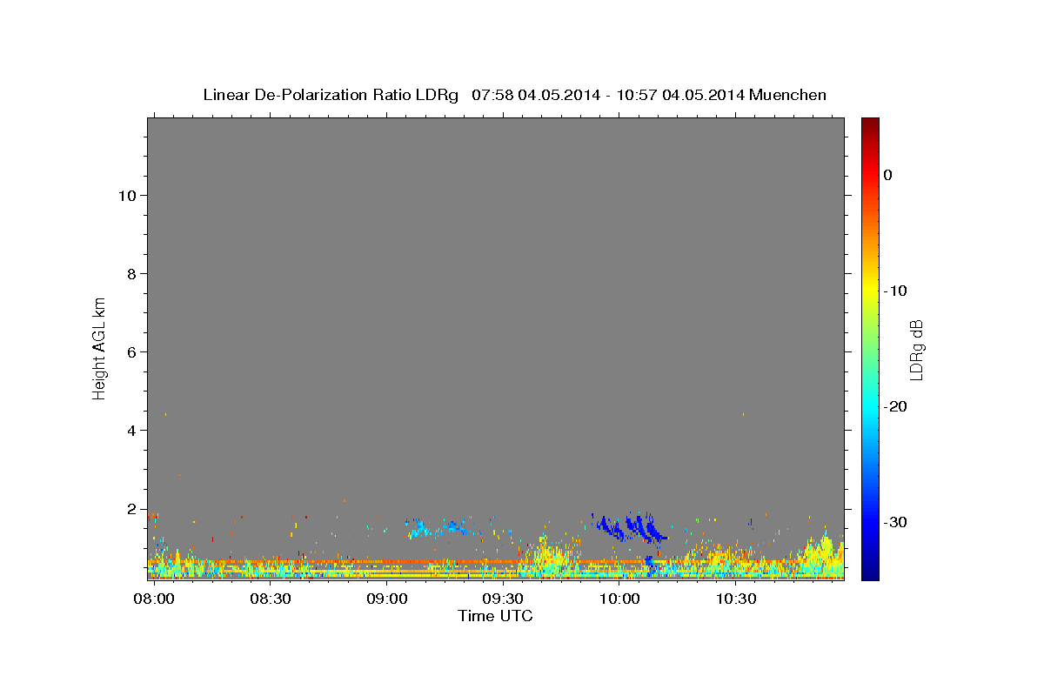
Task: Click the colorbar value '0'
Action: pyautogui.click(x=888, y=175)
